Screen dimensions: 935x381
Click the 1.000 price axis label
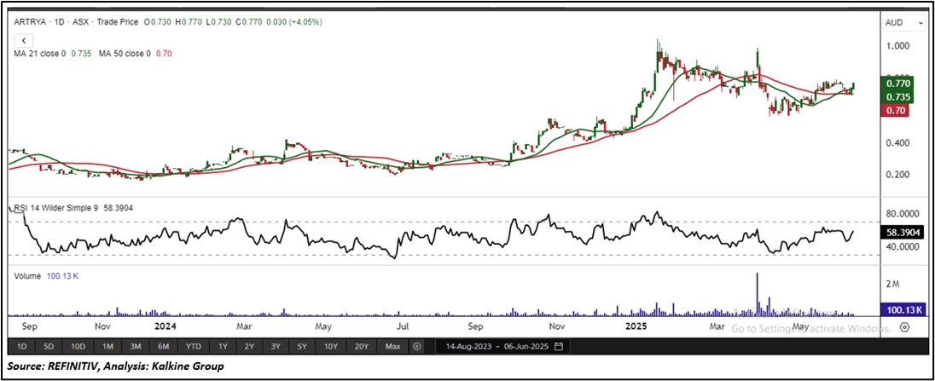897,45
